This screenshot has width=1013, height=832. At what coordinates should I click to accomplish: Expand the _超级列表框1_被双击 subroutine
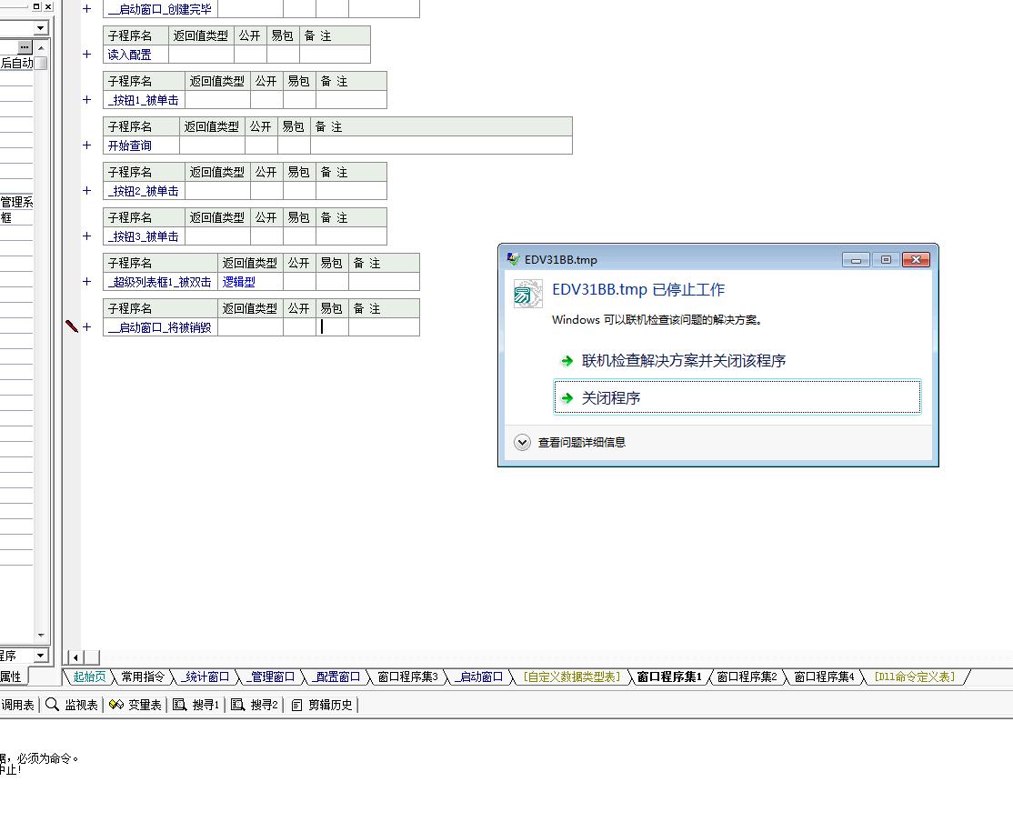87,282
